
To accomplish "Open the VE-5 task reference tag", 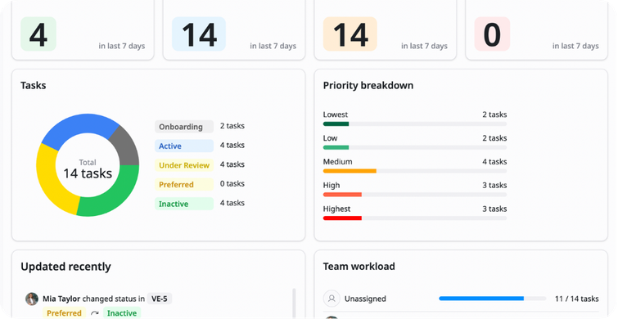I will (160, 299).
